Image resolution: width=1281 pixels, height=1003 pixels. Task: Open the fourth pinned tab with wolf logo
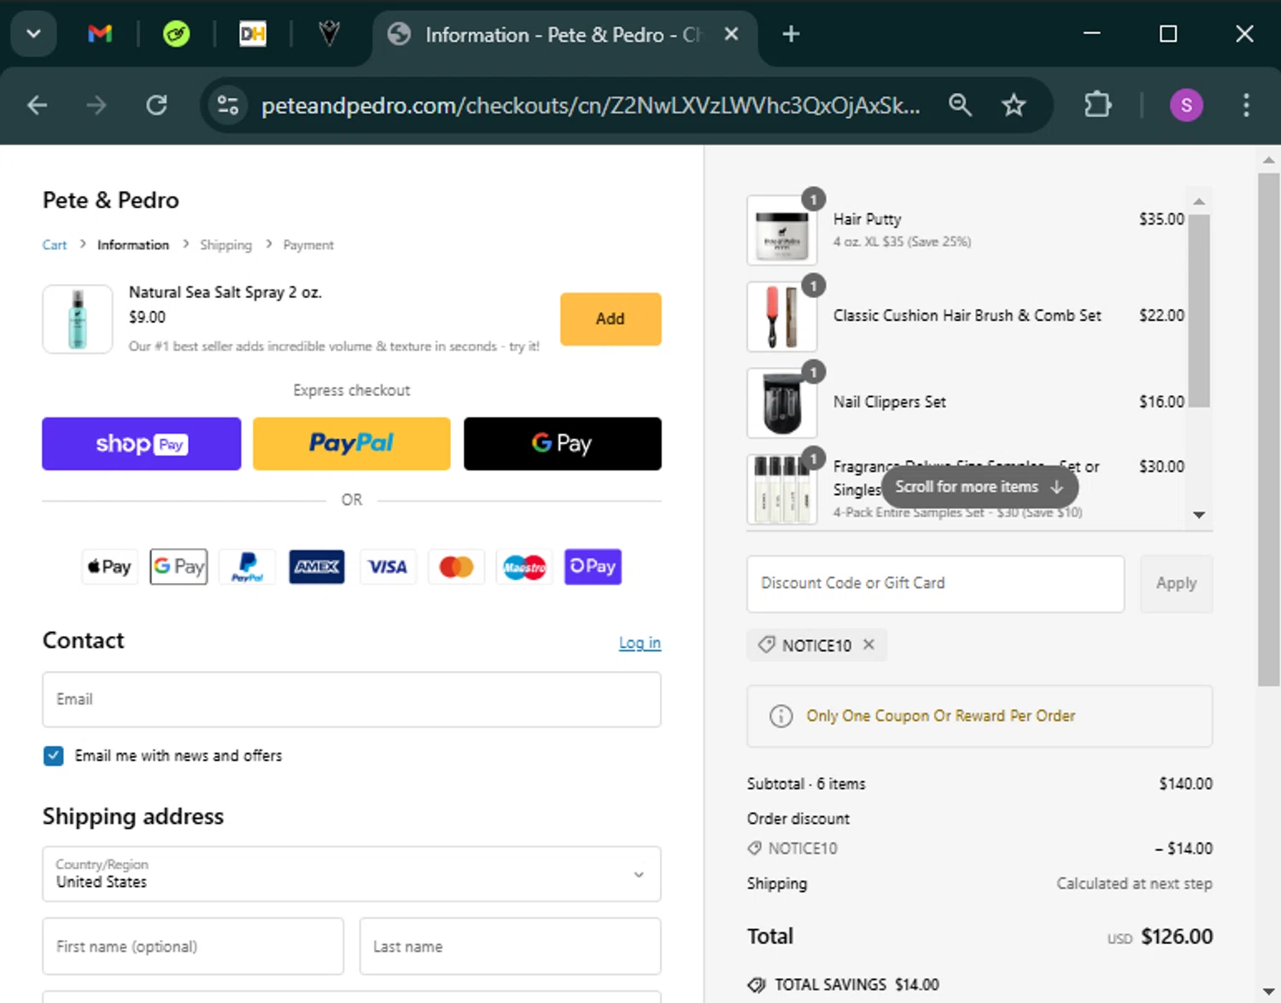tap(329, 34)
